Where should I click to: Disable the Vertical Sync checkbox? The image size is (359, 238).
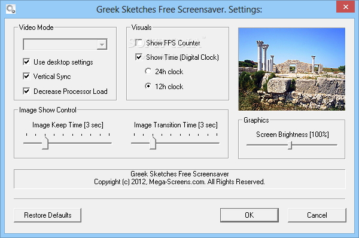(26, 76)
